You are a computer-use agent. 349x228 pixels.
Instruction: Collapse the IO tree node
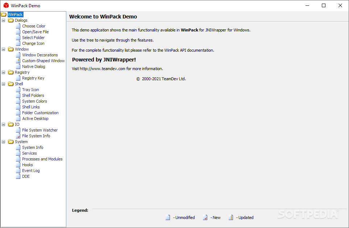pos(4,124)
